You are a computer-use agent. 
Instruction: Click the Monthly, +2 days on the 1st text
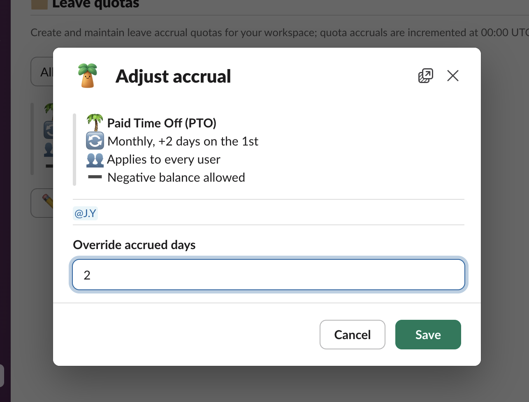(x=183, y=141)
